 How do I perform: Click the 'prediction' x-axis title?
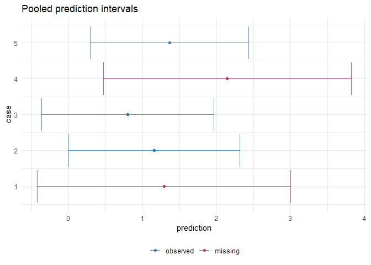pyautogui.click(x=194, y=228)
